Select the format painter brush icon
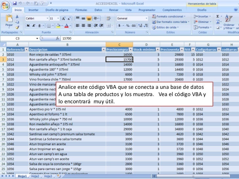 (17, 28)
